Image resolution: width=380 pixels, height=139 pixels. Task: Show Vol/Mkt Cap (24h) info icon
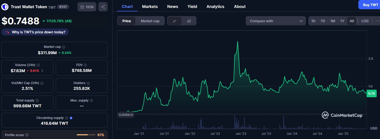pos(42,83)
